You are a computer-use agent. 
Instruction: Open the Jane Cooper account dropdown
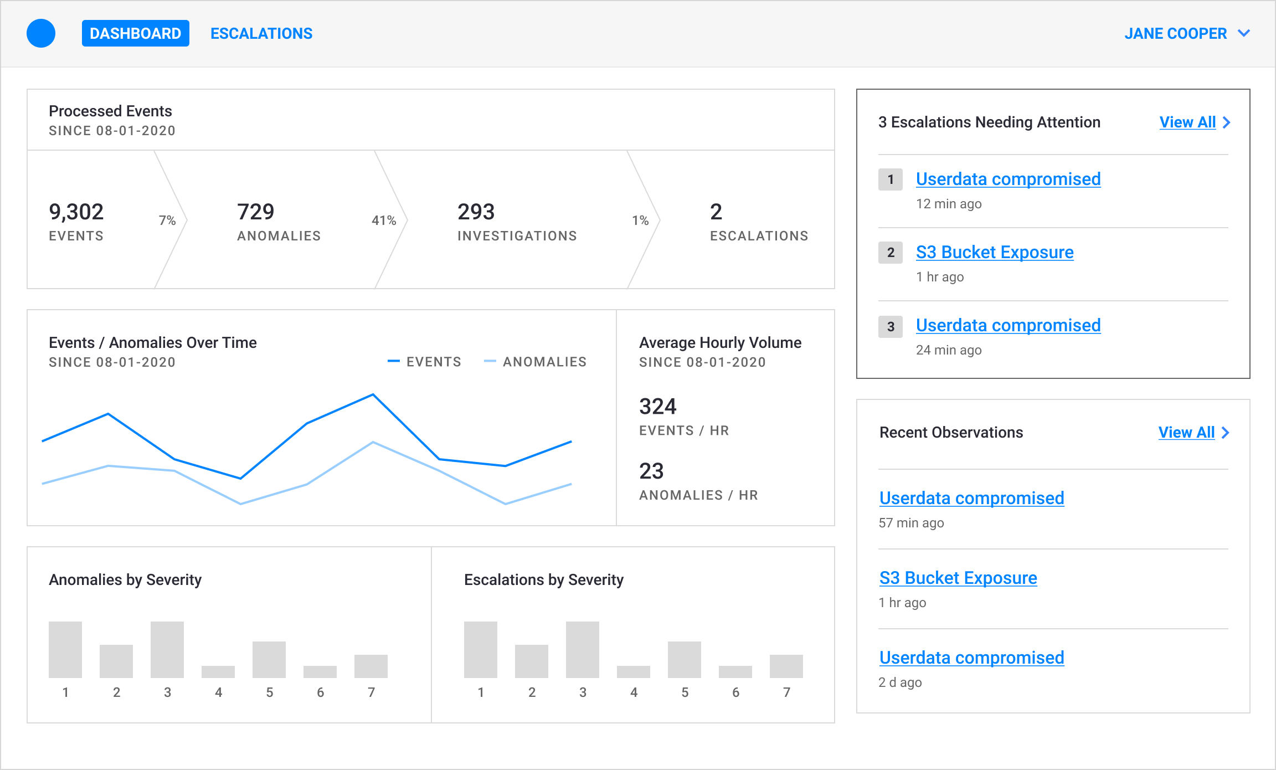click(x=1185, y=33)
